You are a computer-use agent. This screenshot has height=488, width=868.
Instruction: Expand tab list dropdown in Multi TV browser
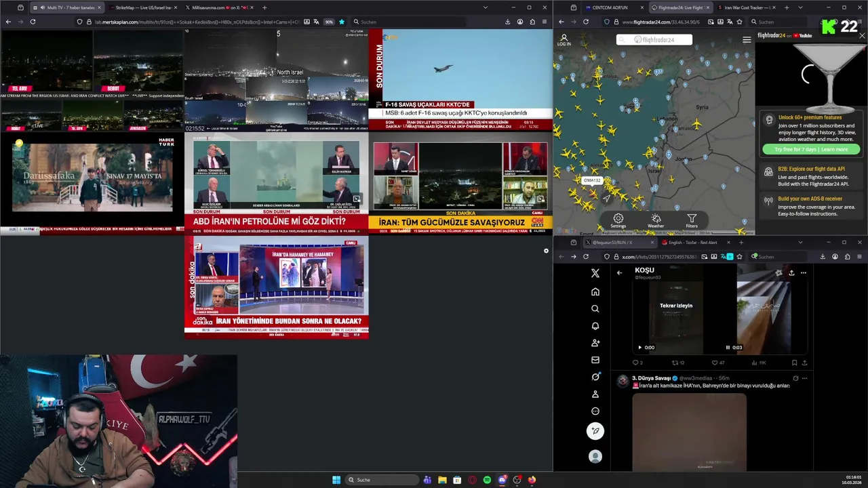[x=485, y=7]
